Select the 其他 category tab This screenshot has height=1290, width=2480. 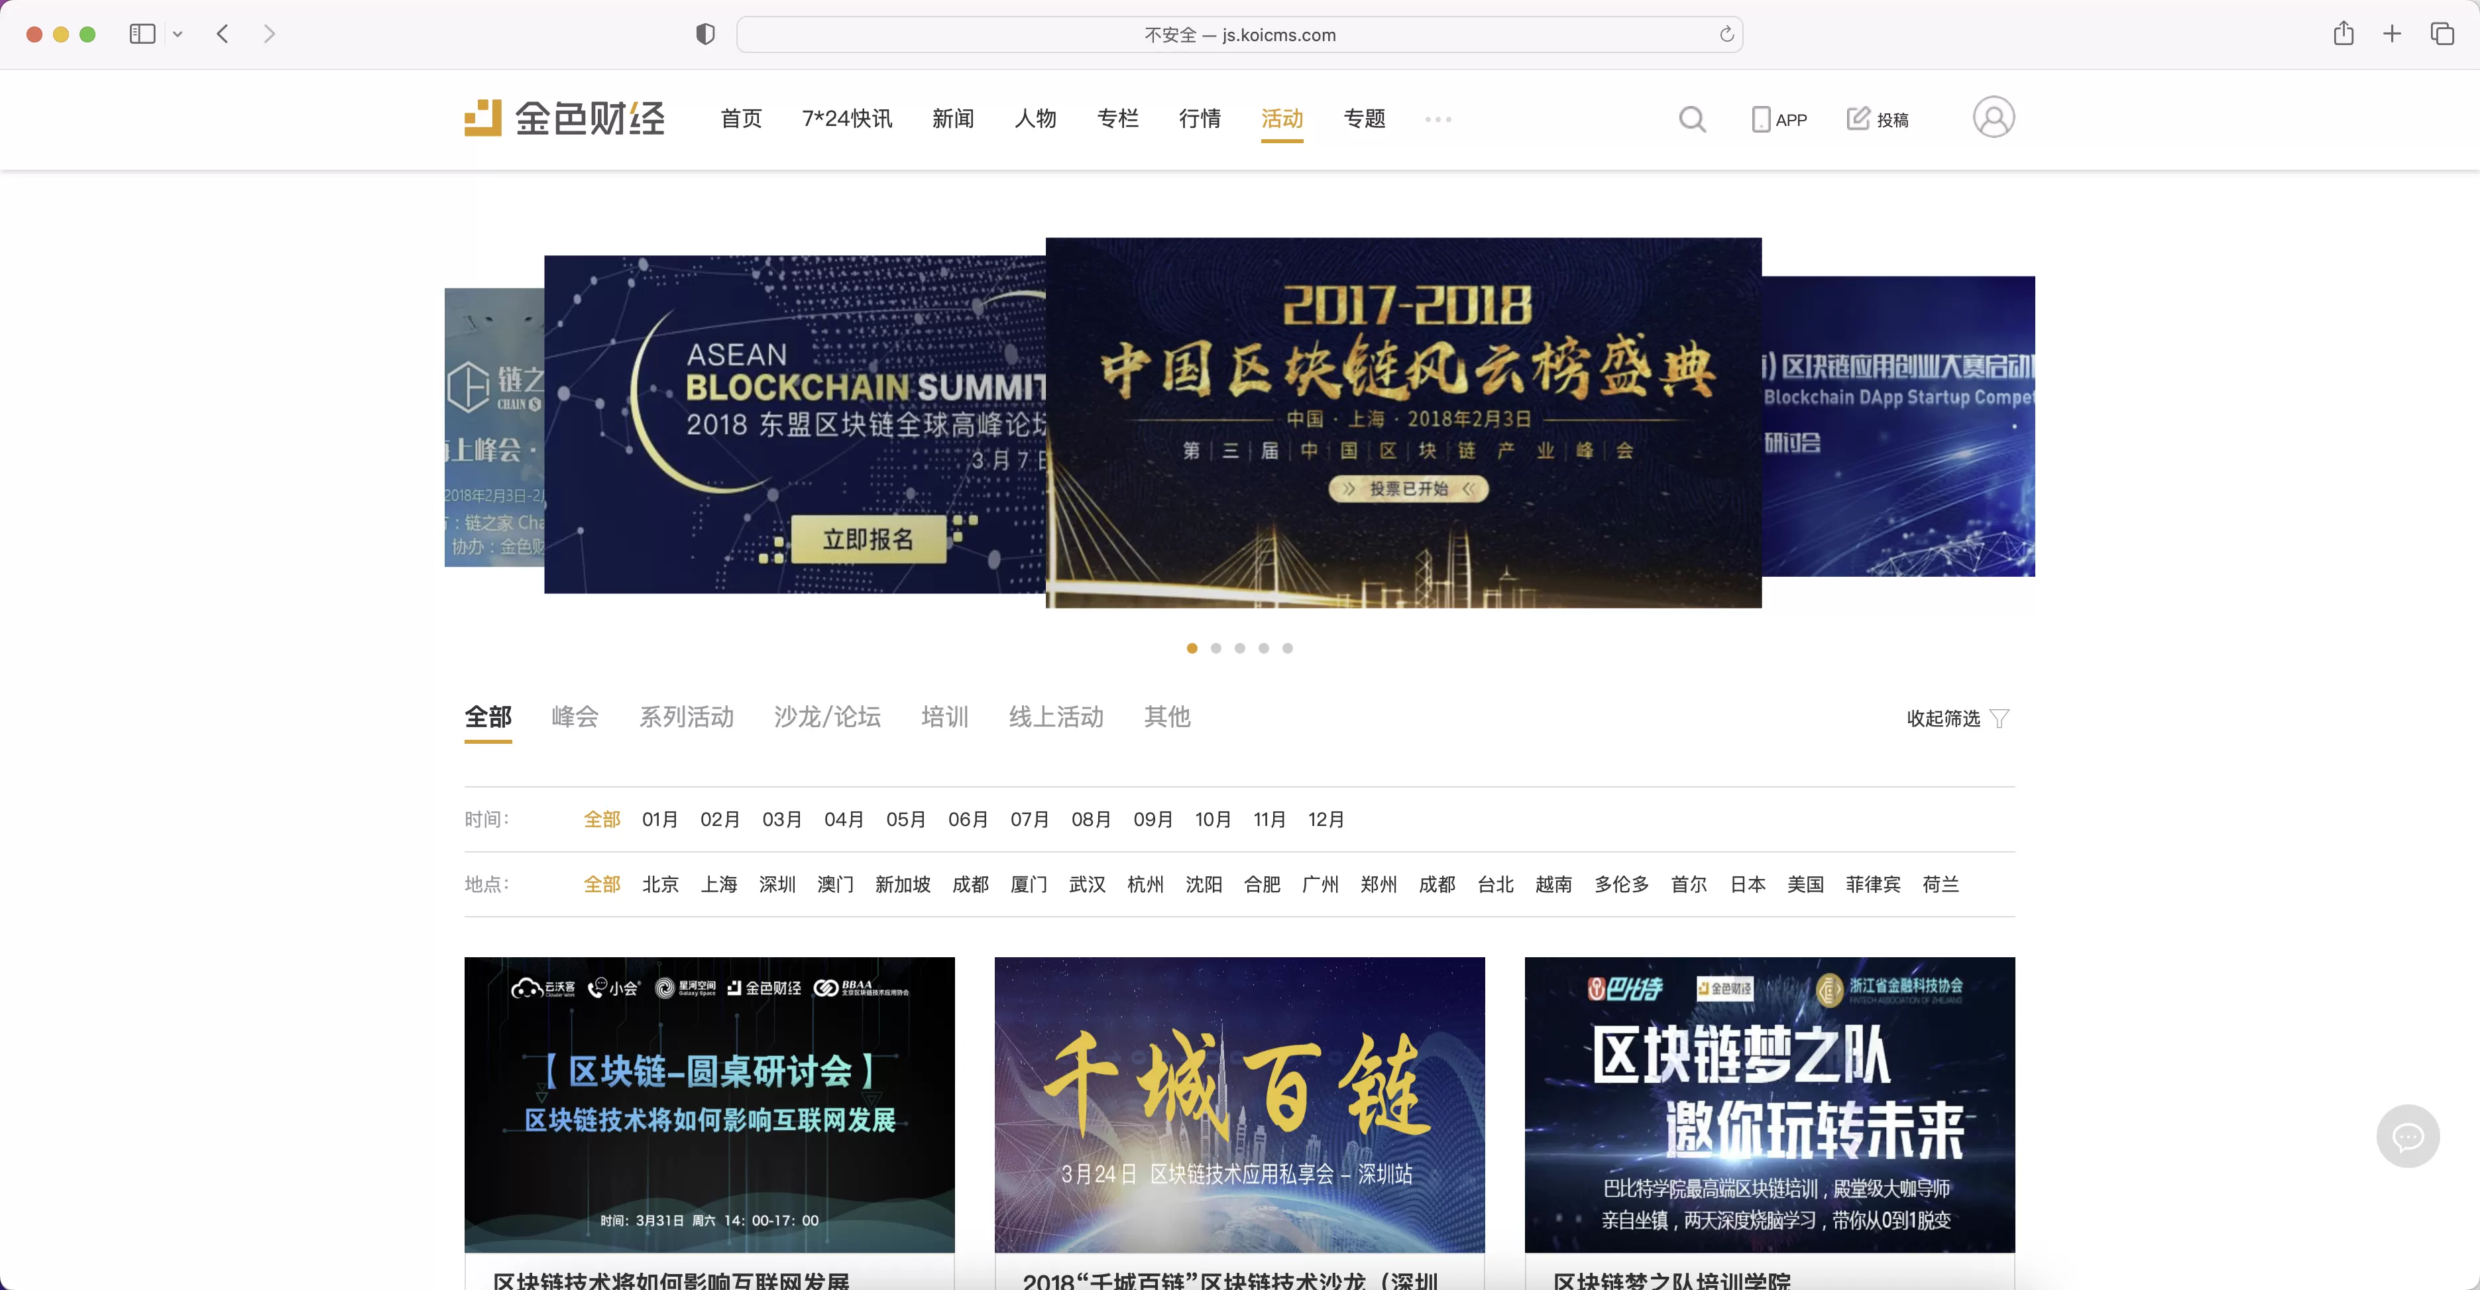coord(1168,716)
